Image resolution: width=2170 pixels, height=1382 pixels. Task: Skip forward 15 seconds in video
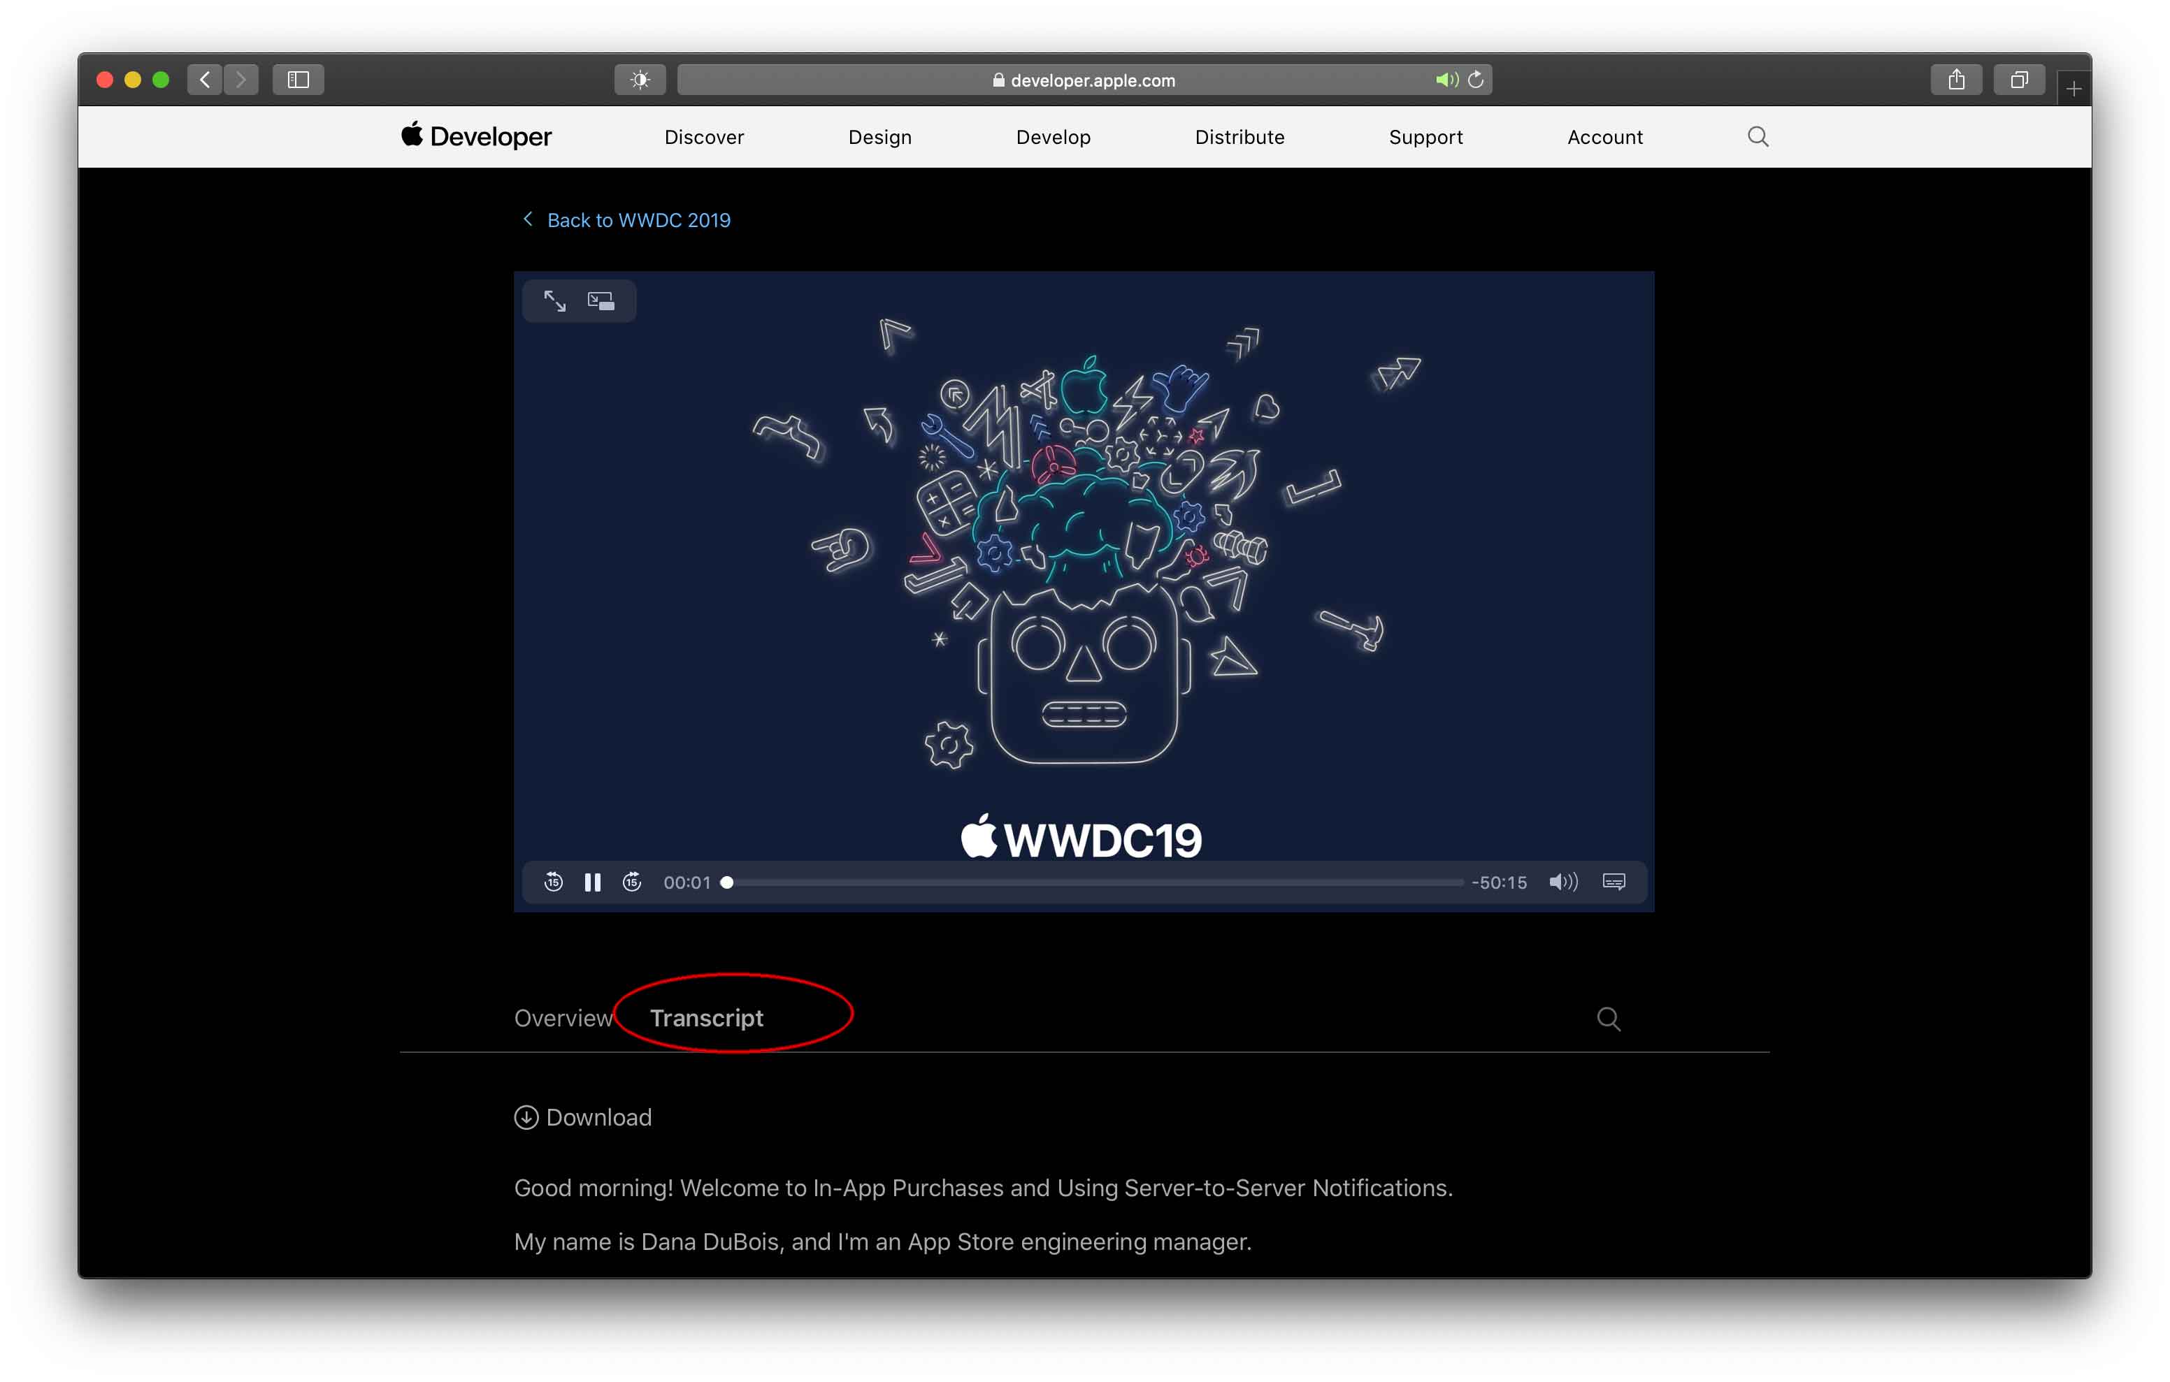point(632,882)
